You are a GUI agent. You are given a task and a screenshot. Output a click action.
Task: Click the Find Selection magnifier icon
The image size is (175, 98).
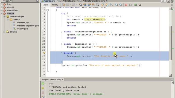81,5
